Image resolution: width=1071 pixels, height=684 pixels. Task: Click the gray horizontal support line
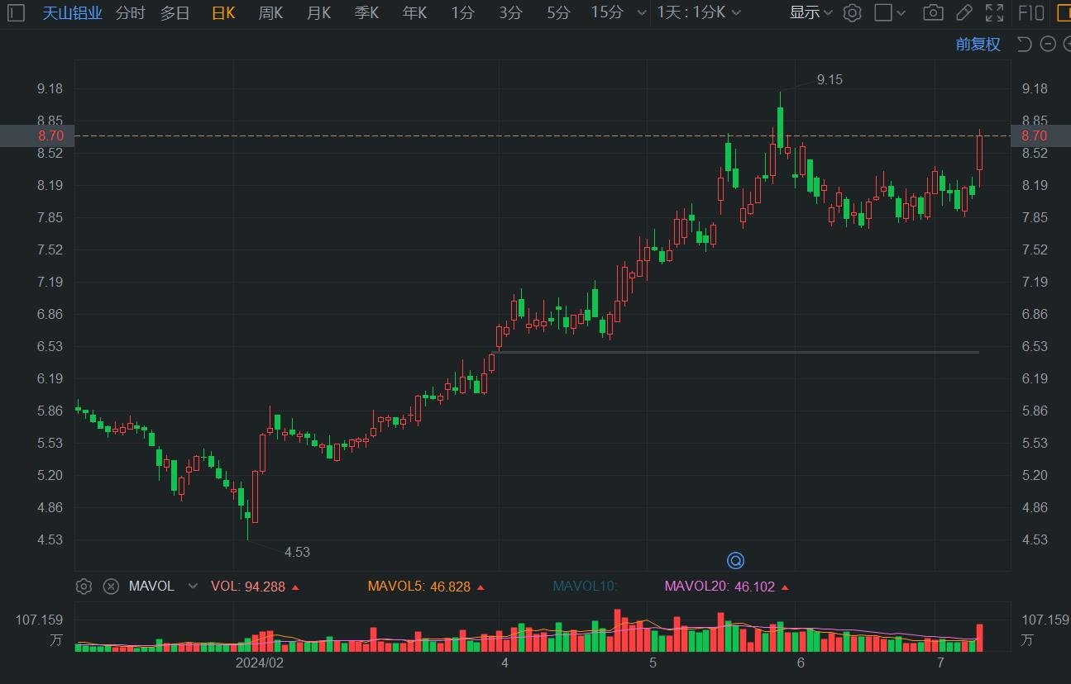pyautogui.click(x=735, y=353)
